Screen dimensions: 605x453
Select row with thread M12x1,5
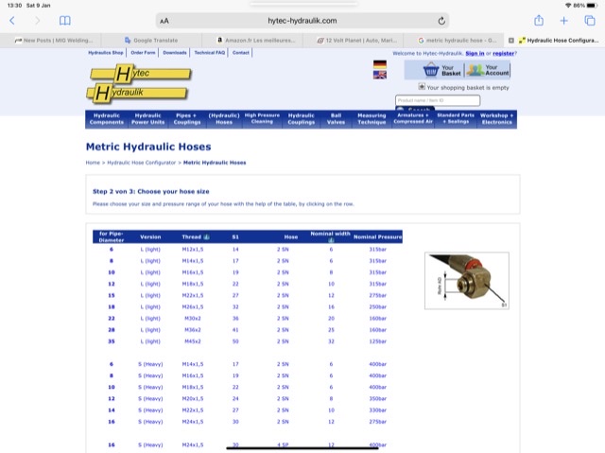pyautogui.click(x=248, y=250)
